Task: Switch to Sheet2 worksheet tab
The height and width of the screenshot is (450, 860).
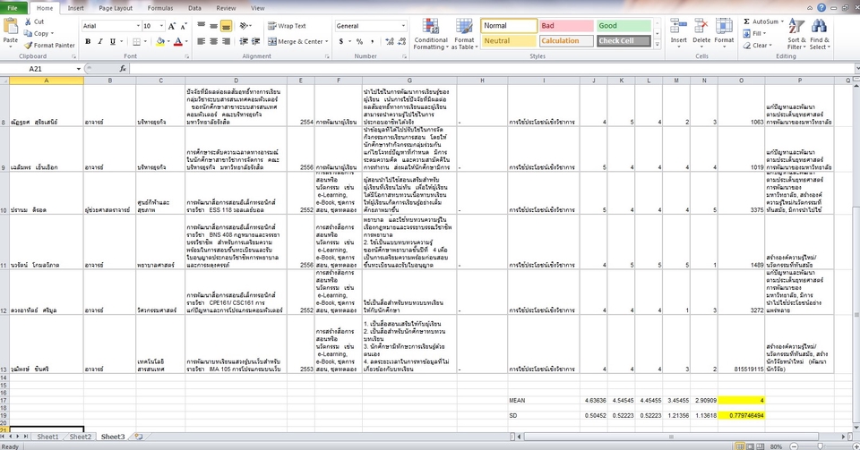Action: [x=80, y=437]
